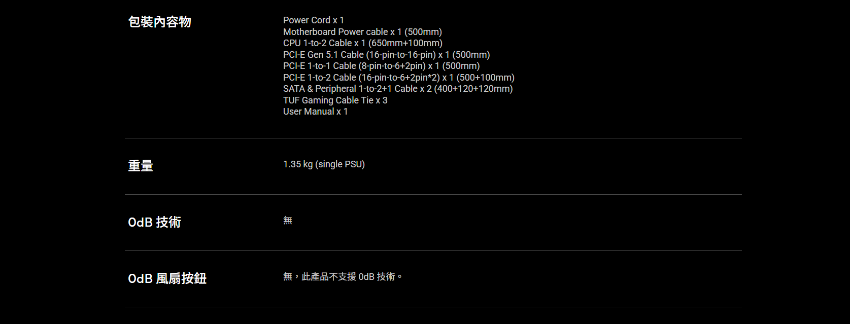The image size is (850, 324).
Task: Click the PCI-E Gen 5.1 Cable line
Action: [386, 55]
